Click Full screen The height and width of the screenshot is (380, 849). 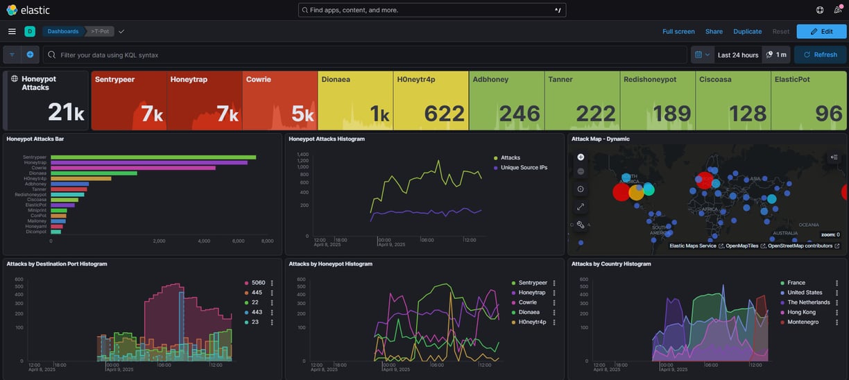point(678,31)
